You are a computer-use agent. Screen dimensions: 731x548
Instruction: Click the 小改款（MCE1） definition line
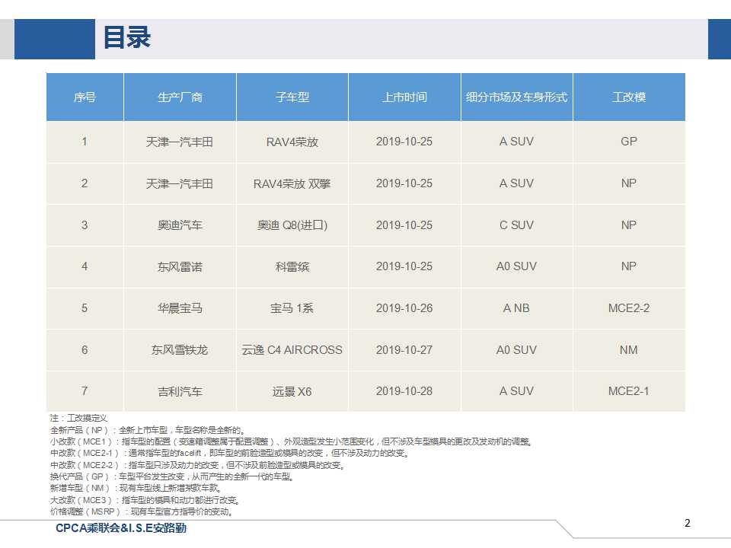(292, 441)
